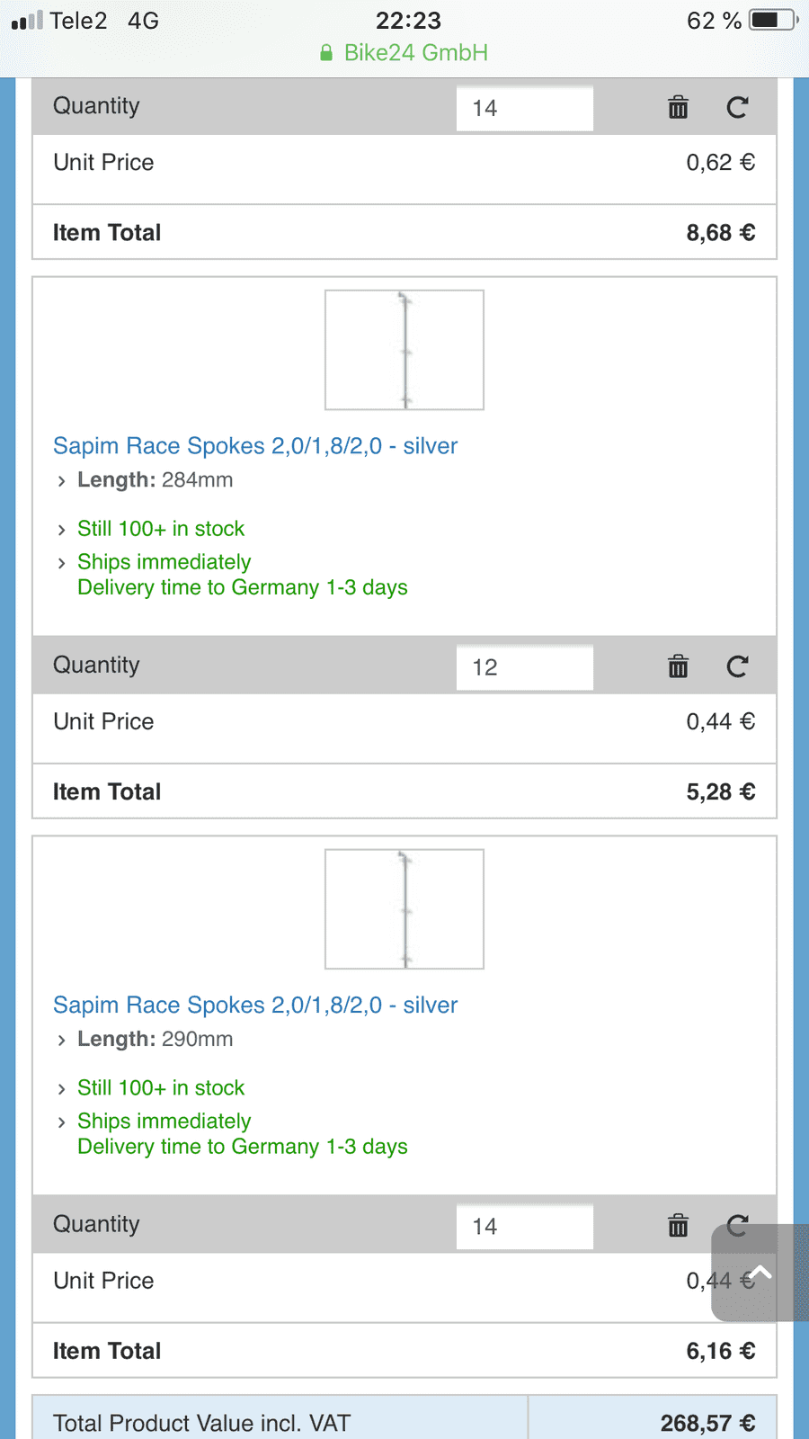
Task: Edit the topmost quantity field showing 14
Action: coord(525,108)
